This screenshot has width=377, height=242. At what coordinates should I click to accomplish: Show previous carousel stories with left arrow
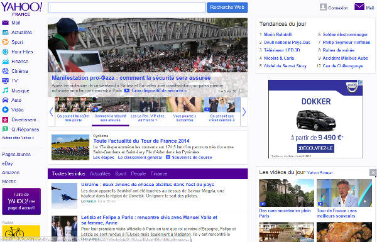click(x=51, y=112)
